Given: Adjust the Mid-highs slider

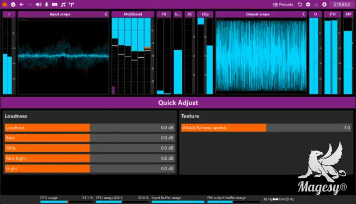Looking at the screenshot, I should 90,158.
